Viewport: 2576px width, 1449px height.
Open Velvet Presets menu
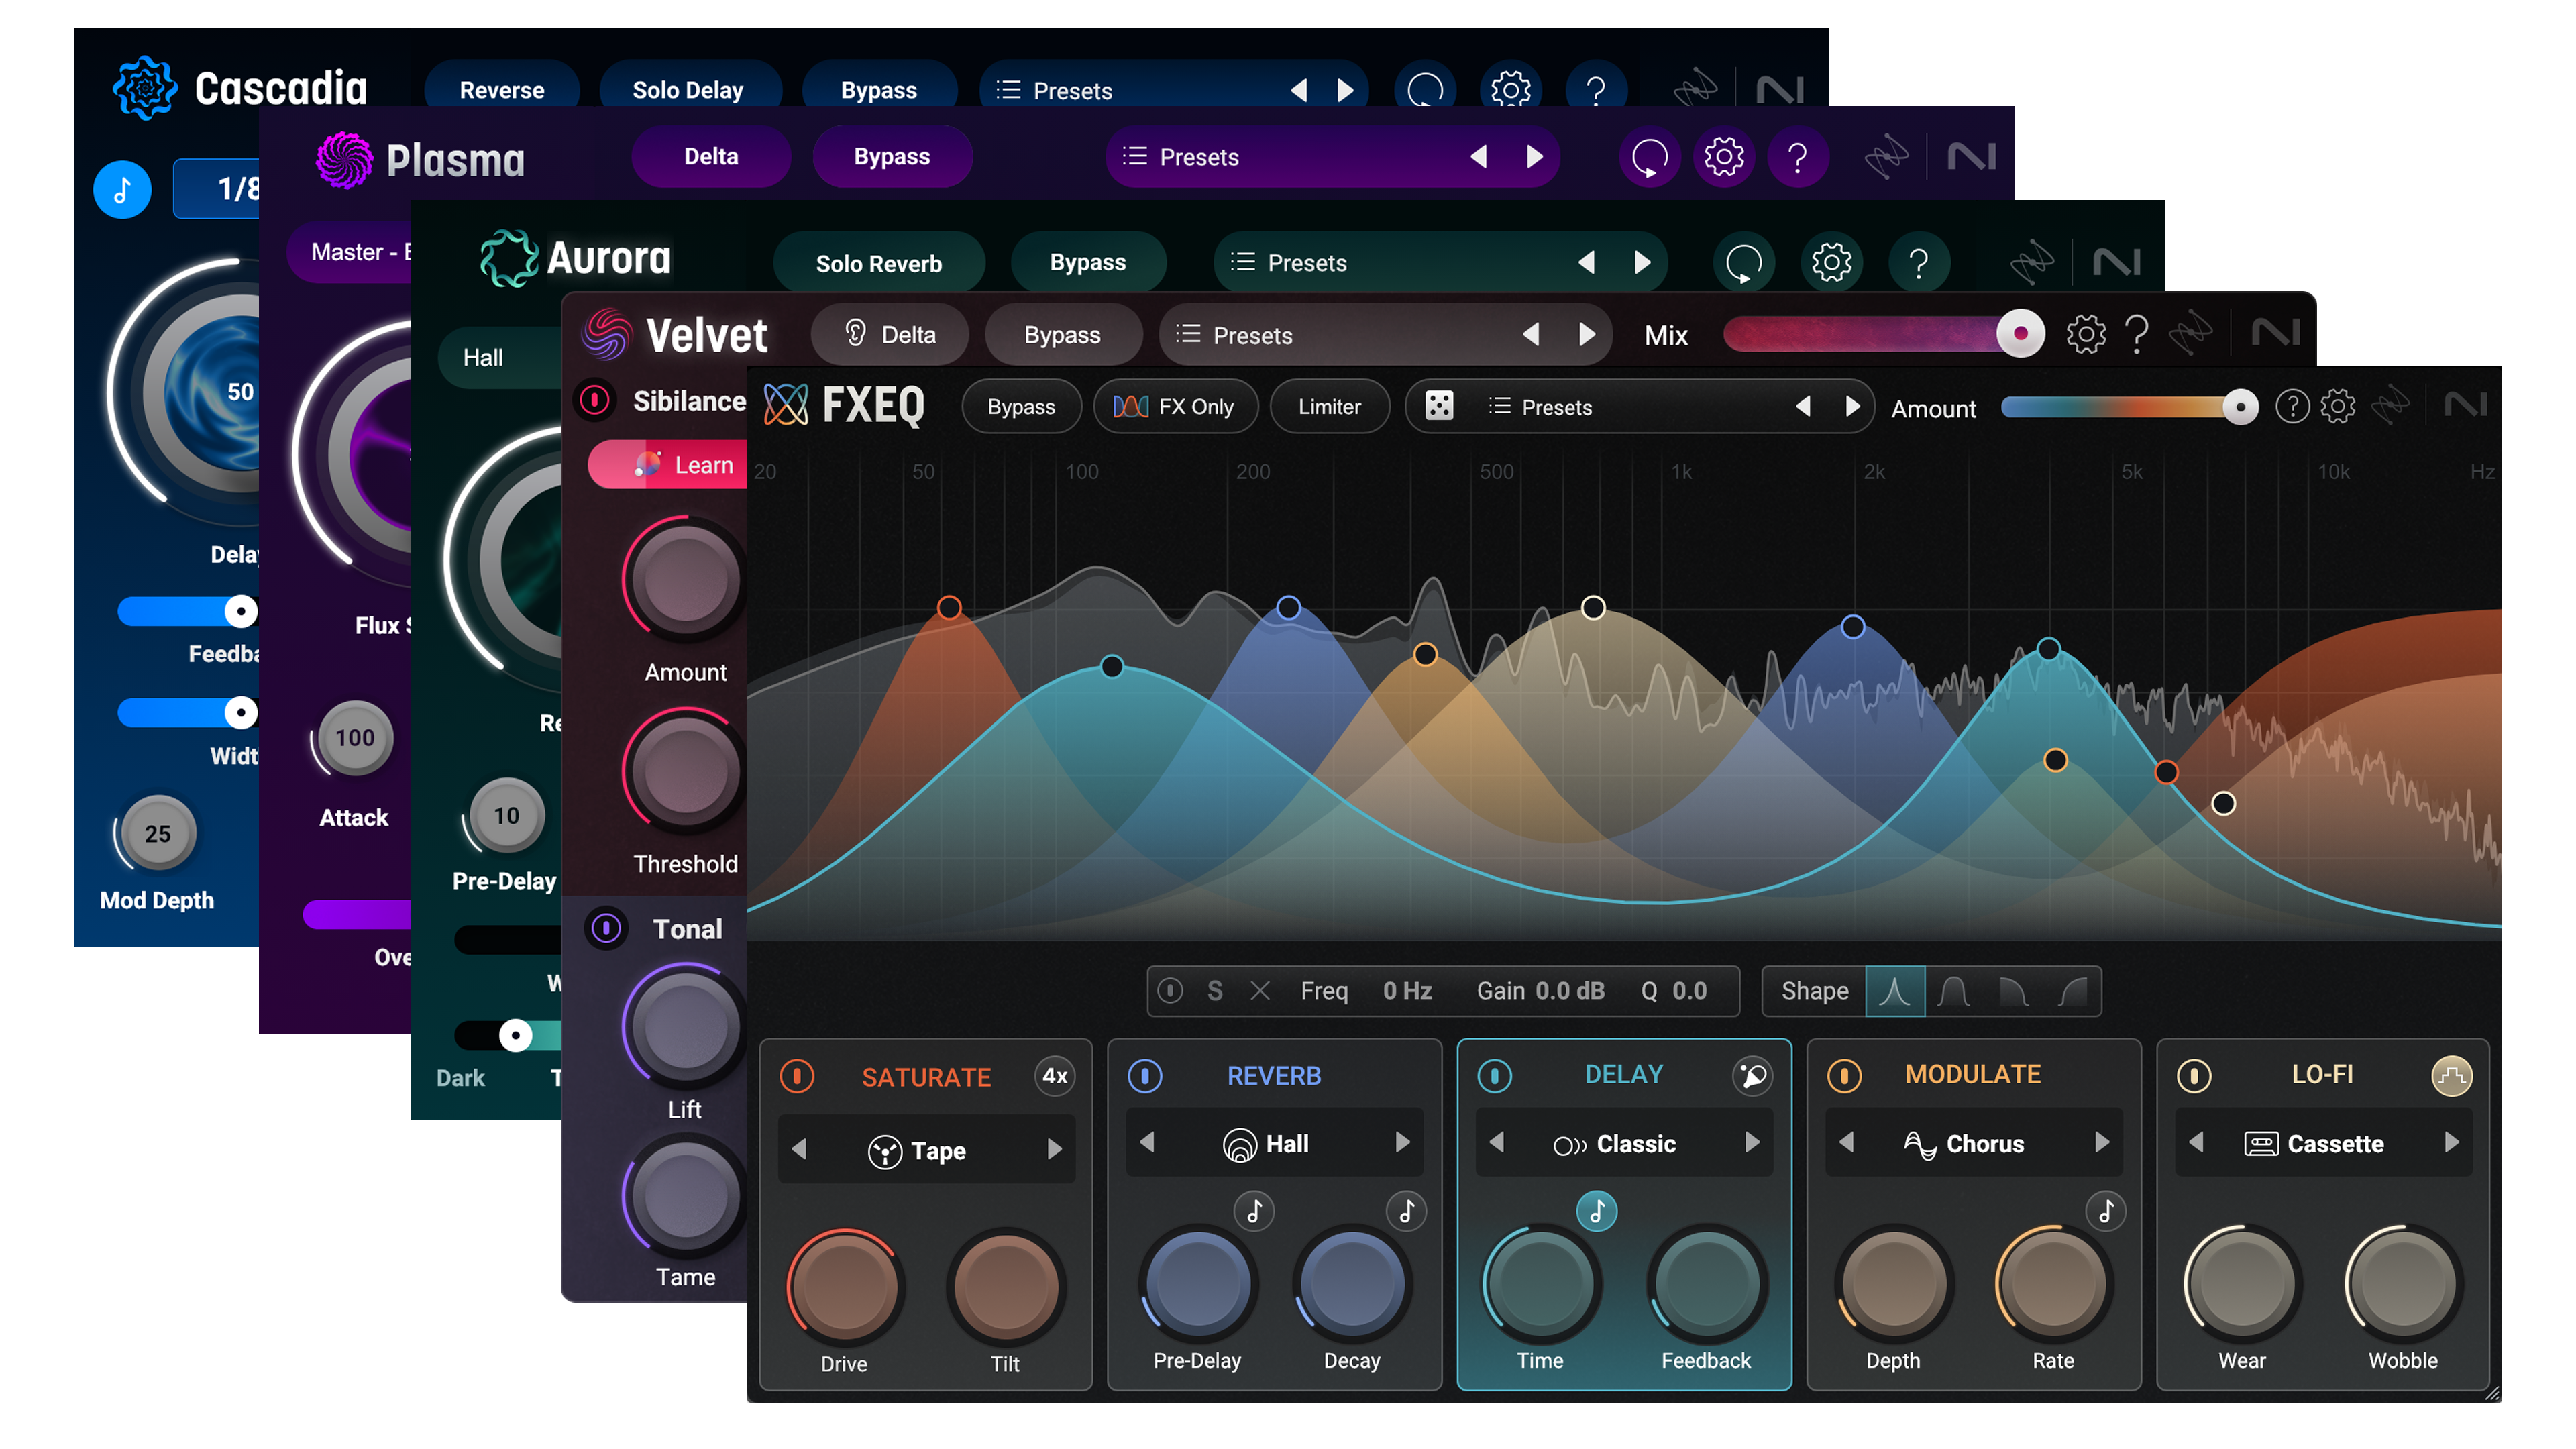(x=1234, y=335)
